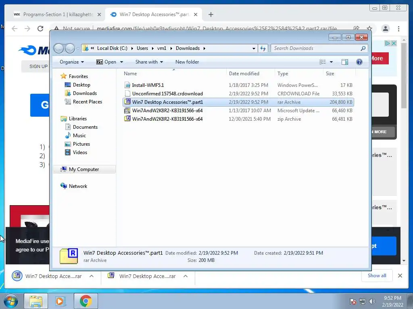
Task: Close the Programs-Section 1 tab
Action: [x=99, y=14]
